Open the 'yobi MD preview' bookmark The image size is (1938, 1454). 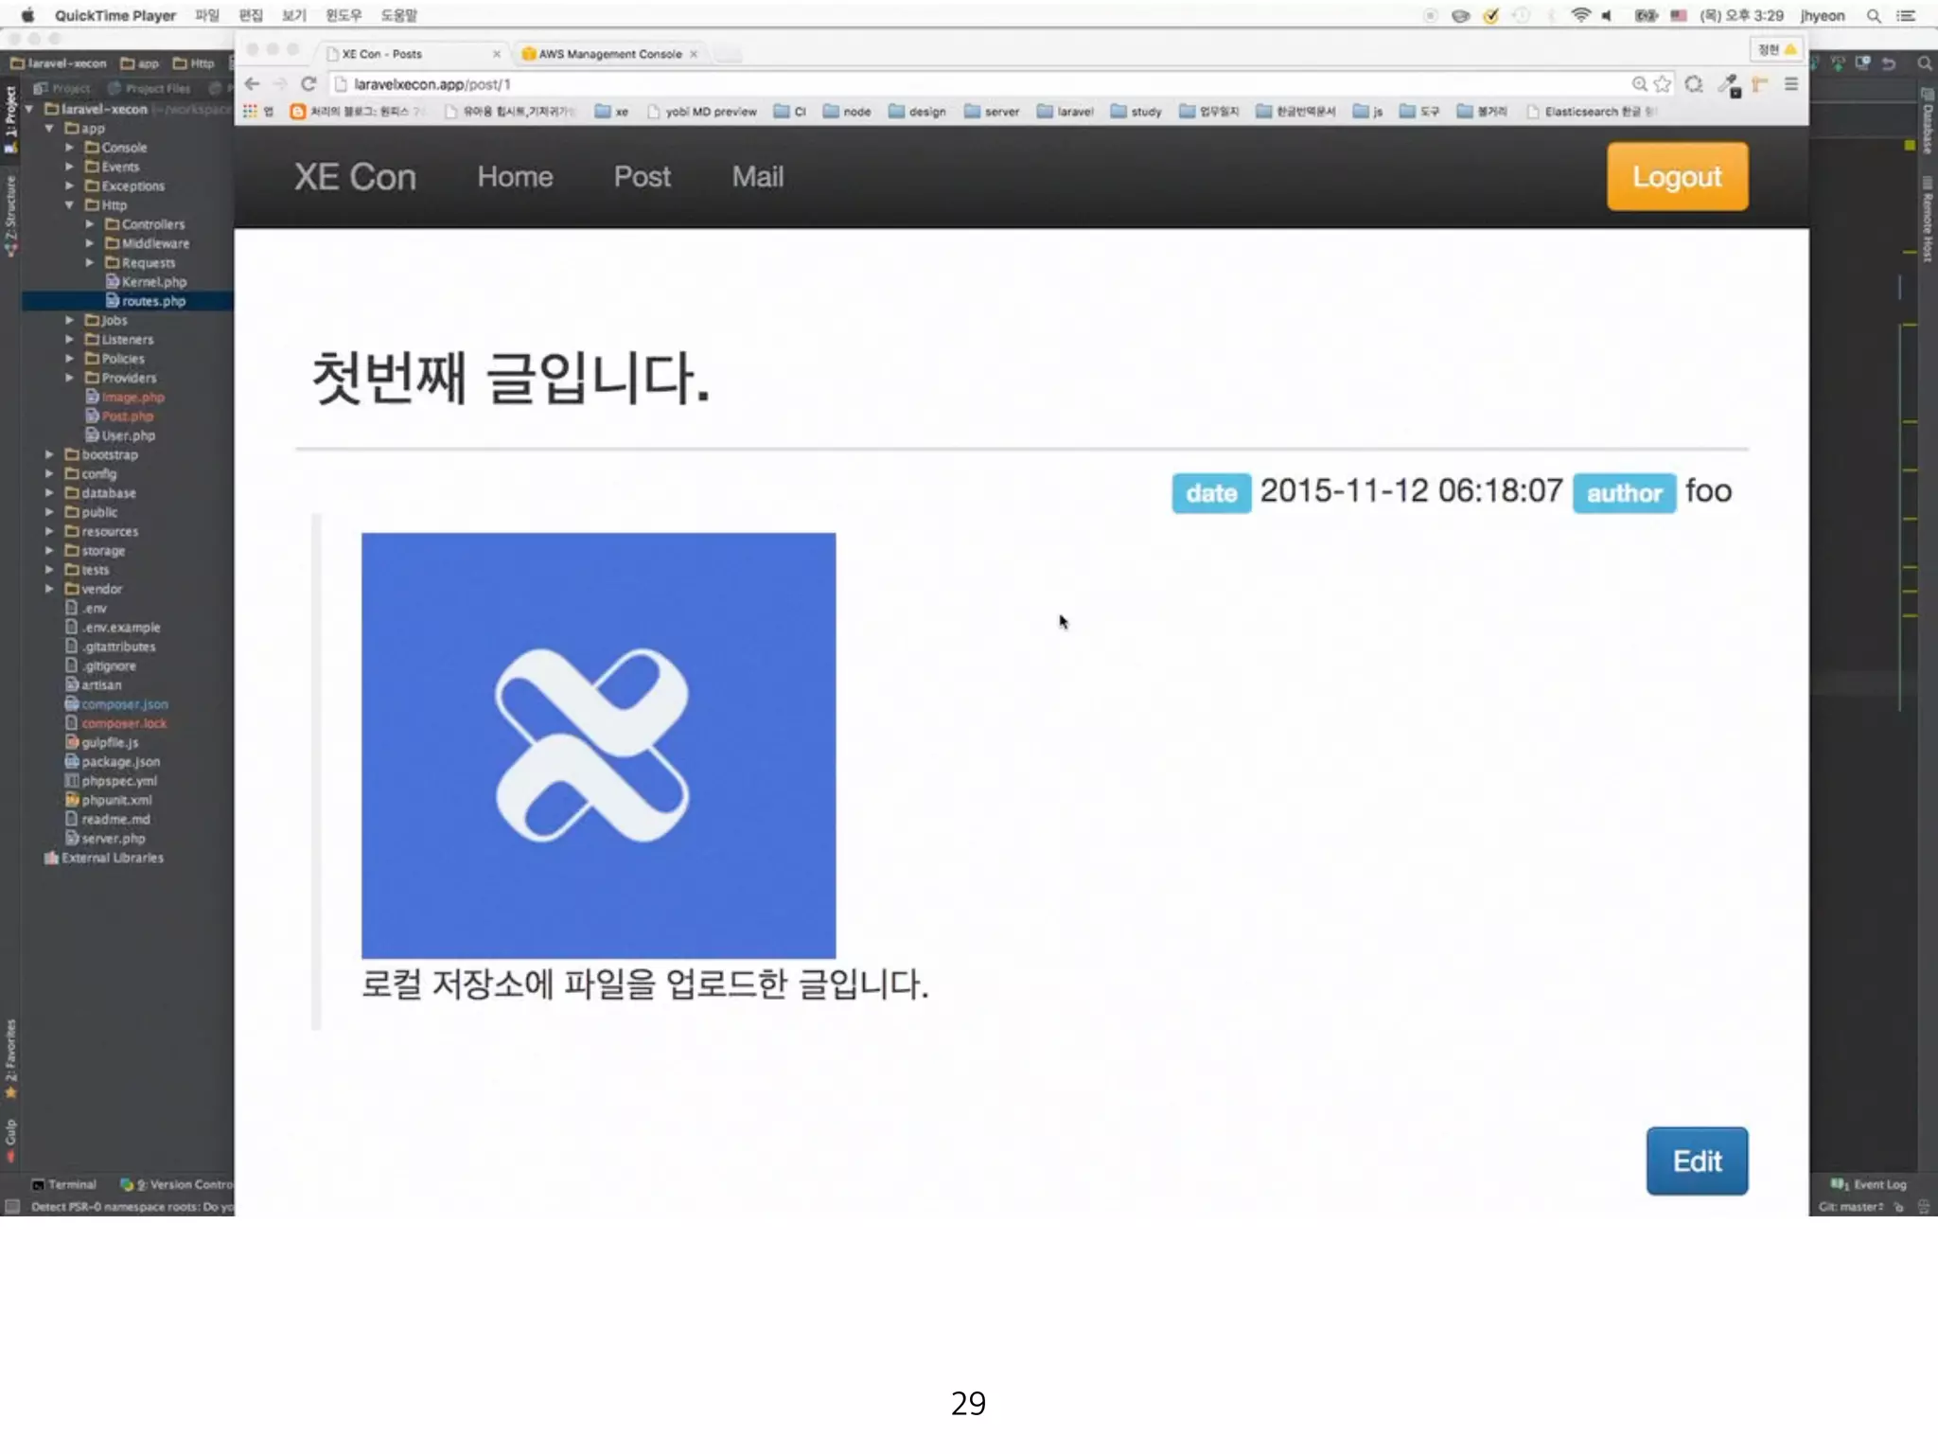click(x=701, y=111)
